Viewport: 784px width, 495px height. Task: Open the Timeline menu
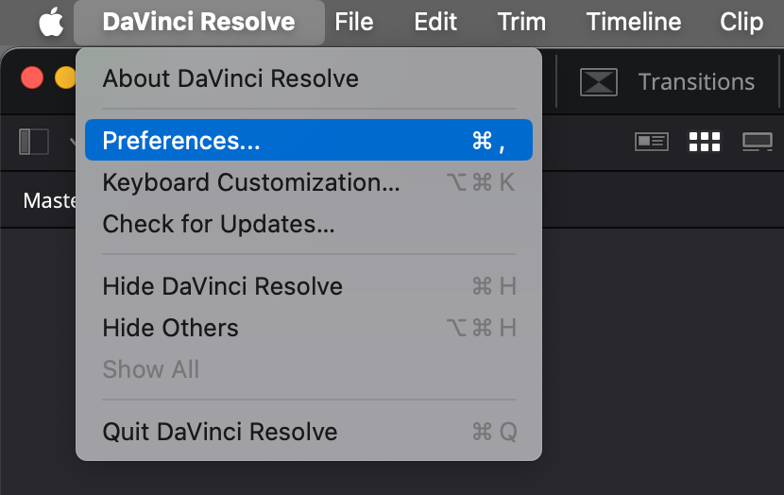[x=634, y=22]
